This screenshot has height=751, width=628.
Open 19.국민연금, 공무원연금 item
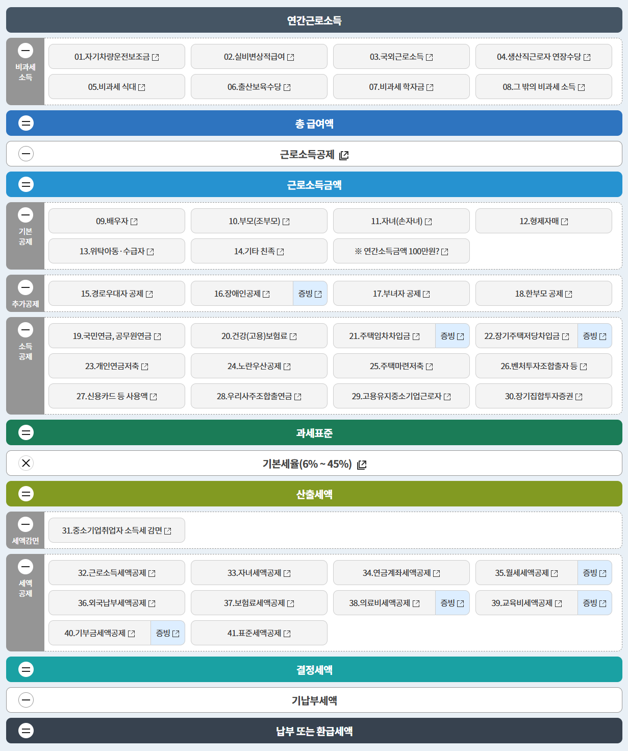pos(117,336)
